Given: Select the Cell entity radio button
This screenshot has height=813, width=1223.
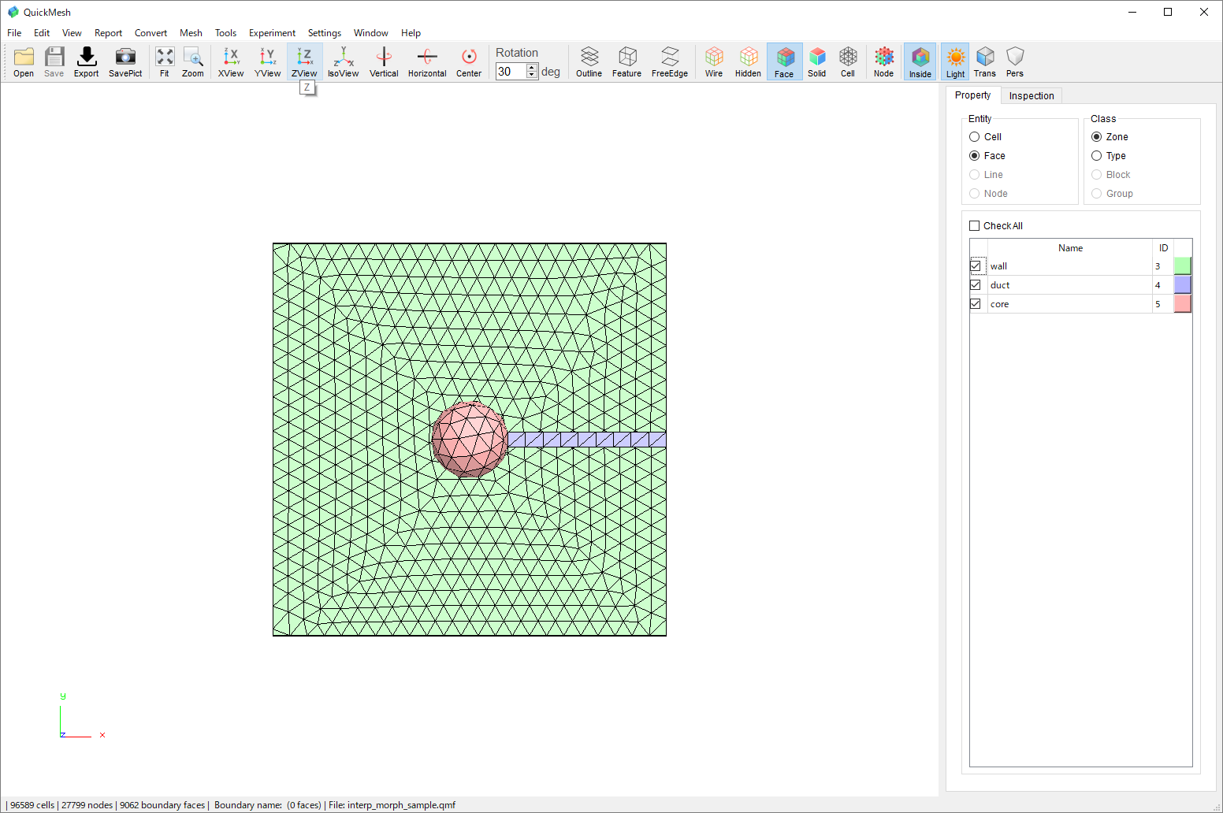Looking at the screenshot, I should [975, 136].
